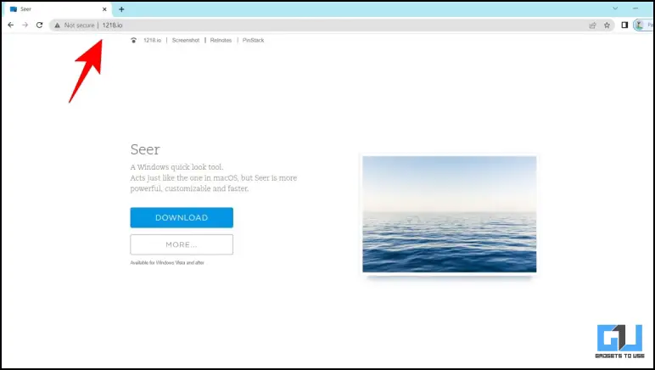
Task: Click the share page icon in address bar
Action: coord(592,25)
